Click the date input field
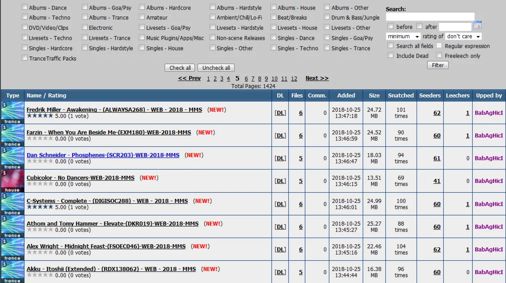Viewport: 506px width, 283px height. [x=455, y=26]
